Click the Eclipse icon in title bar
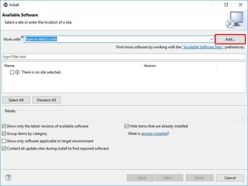This screenshot has height=186, width=248. (5, 5)
